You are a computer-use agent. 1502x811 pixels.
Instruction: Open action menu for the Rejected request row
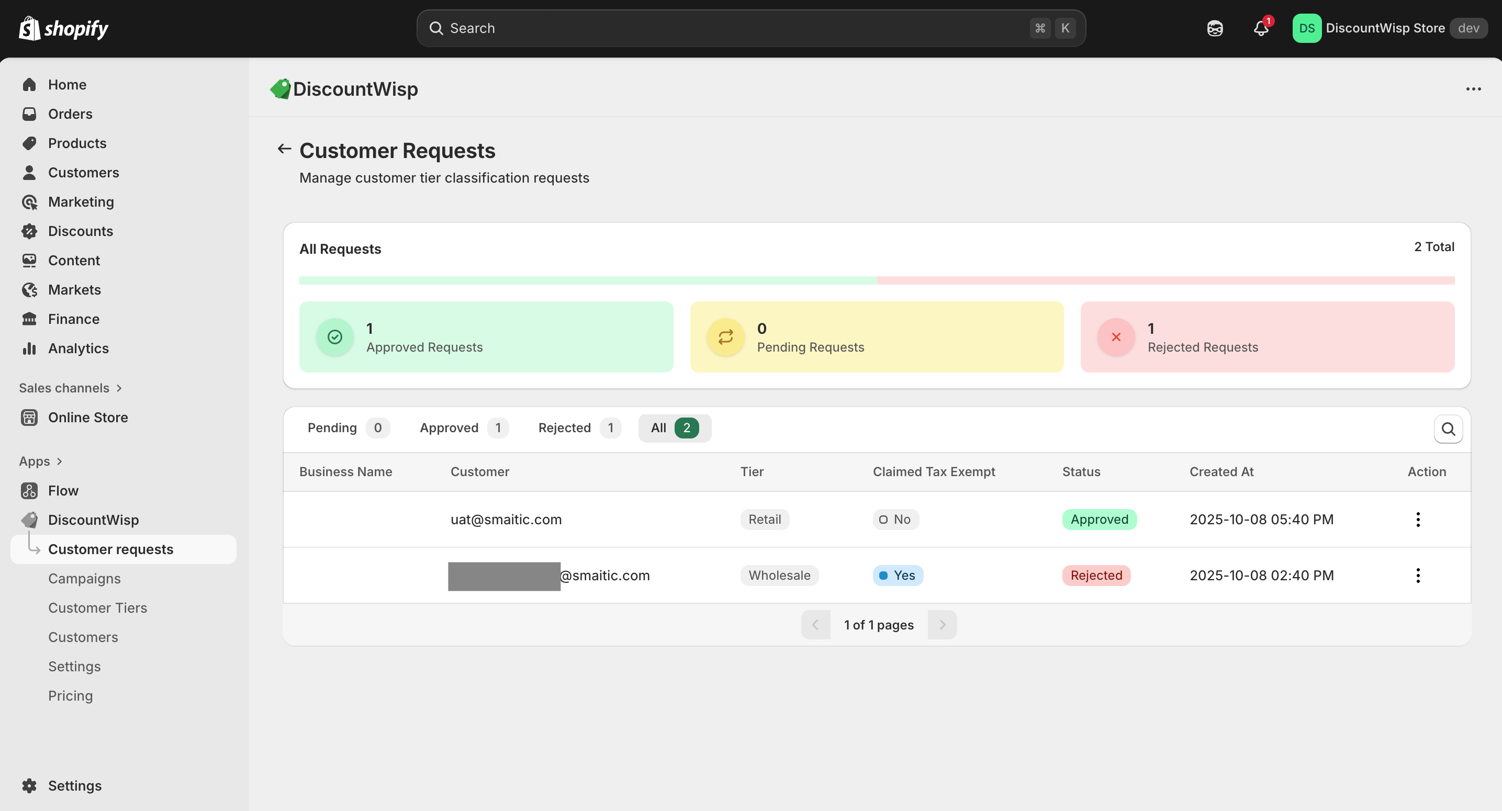(1417, 575)
